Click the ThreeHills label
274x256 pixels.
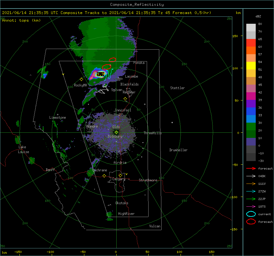[153, 133]
